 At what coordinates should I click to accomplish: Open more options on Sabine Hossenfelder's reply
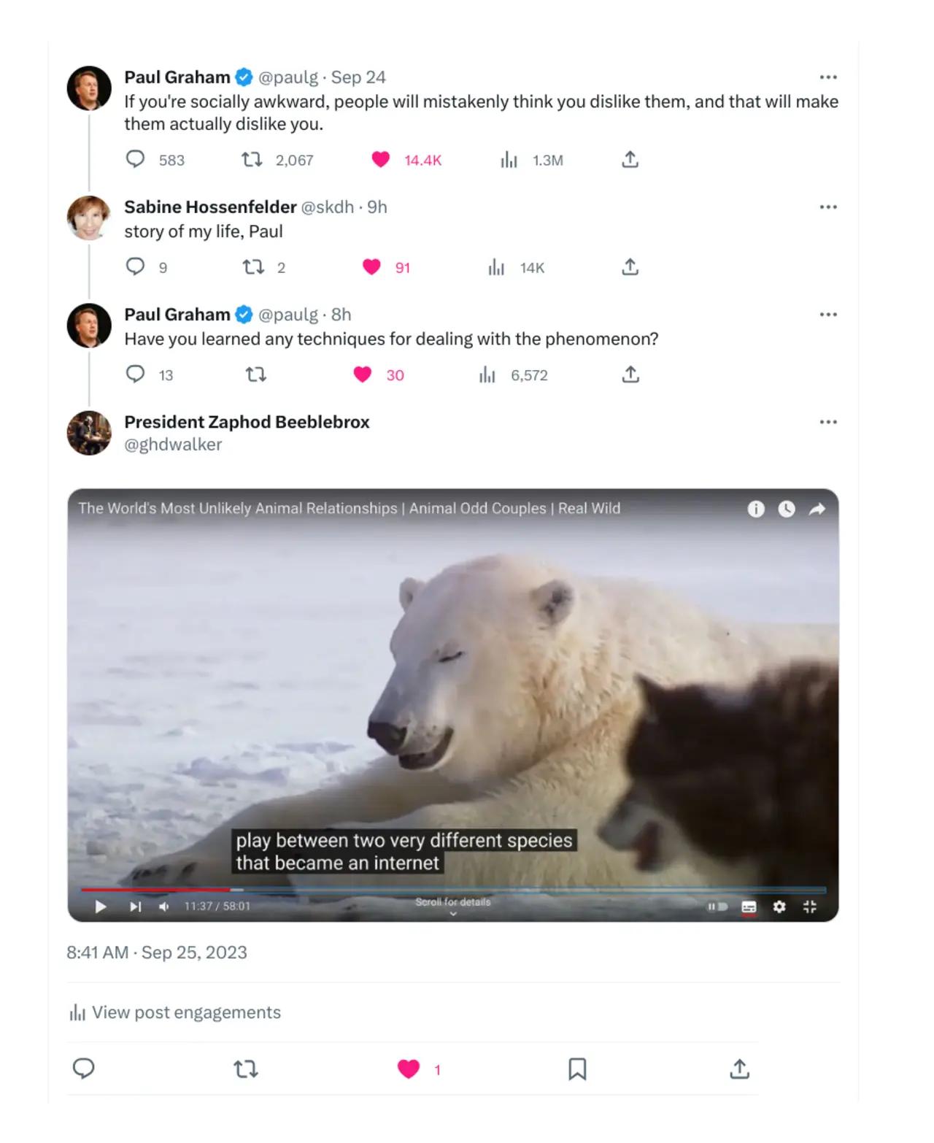point(828,207)
